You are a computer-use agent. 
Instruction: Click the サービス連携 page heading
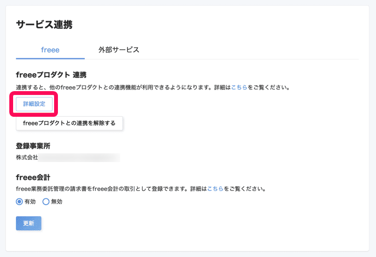pyautogui.click(x=44, y=25)
